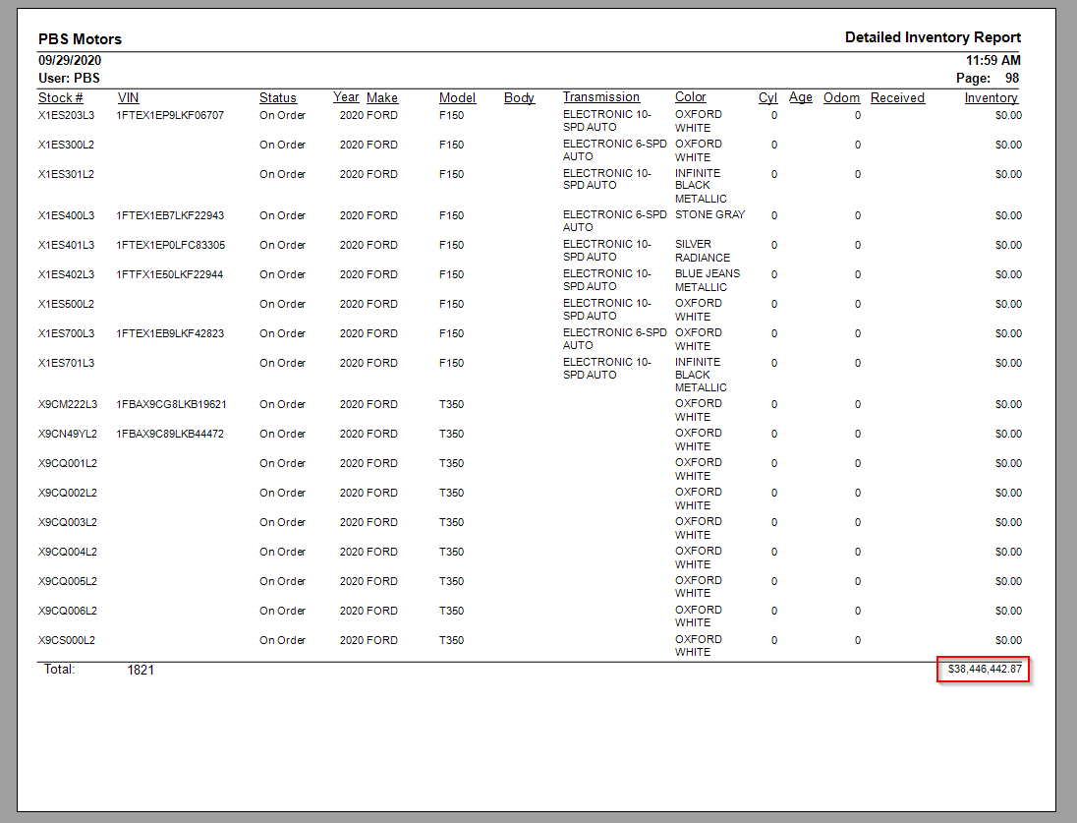The image size is (1077, 823).
Task: Select stock number X9CQ002L2
Action: point(67,494)
